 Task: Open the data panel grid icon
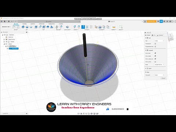[x=1, y=21]
